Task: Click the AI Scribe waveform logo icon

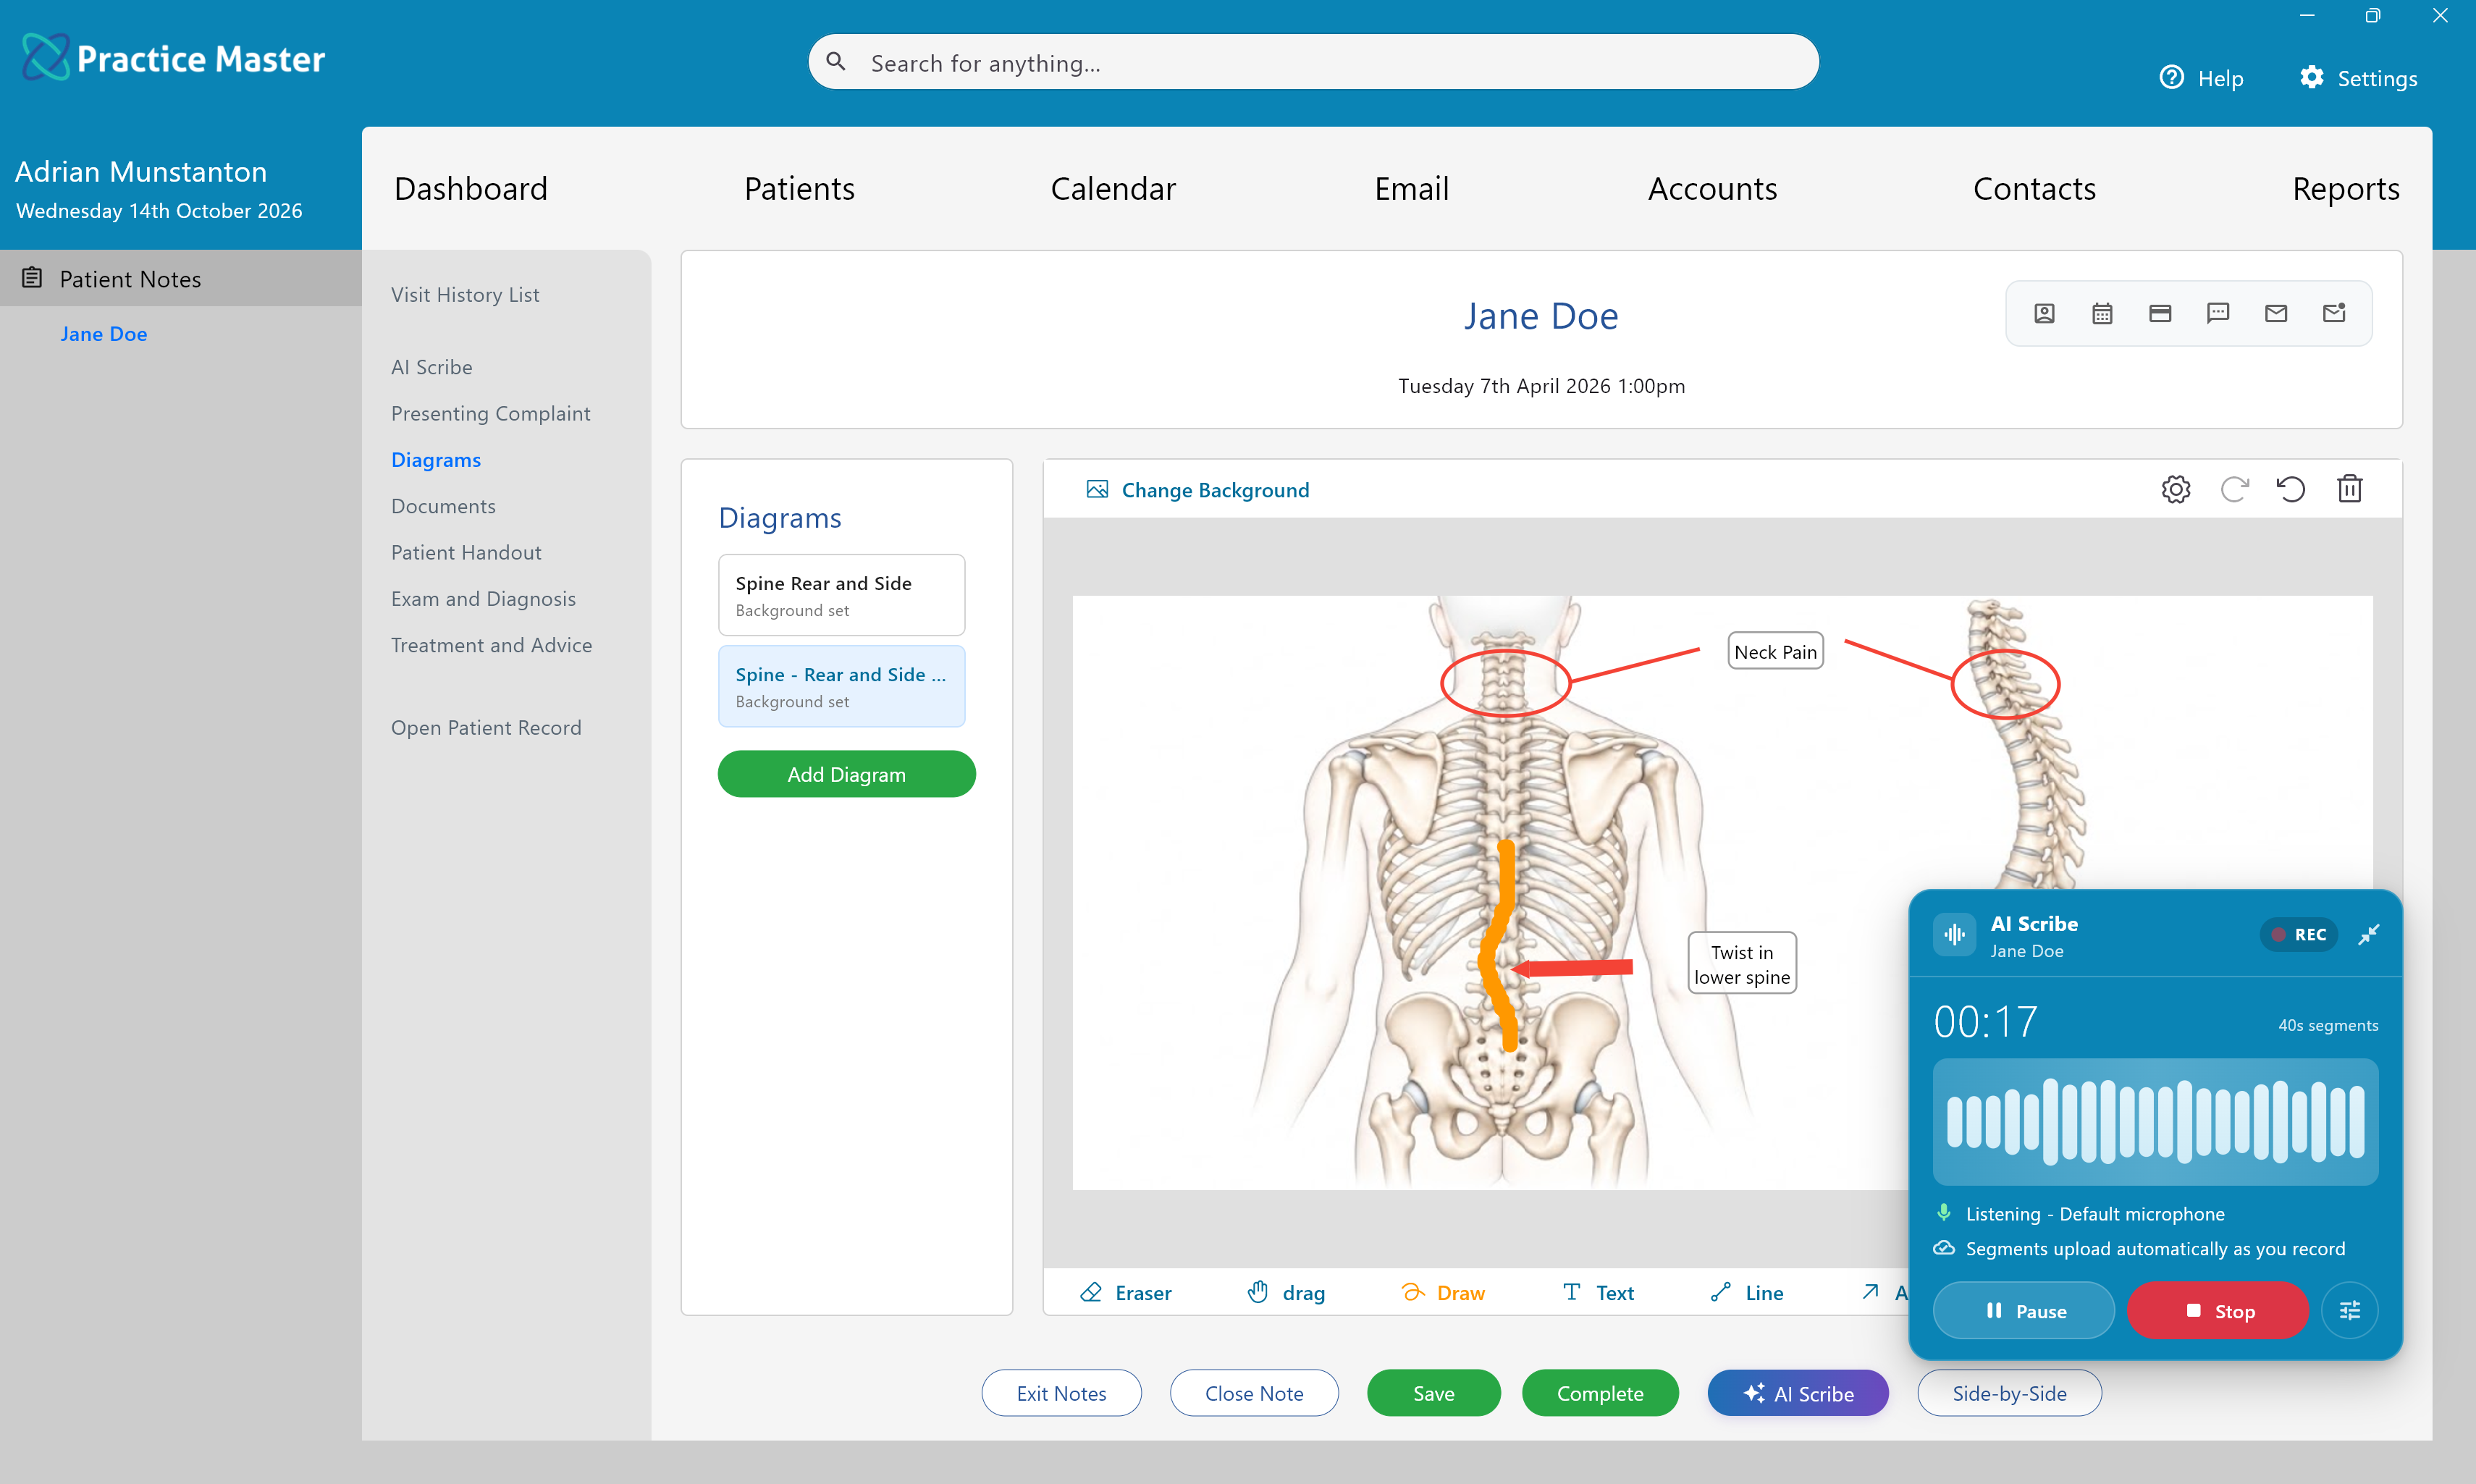Action: (1955, 935)
